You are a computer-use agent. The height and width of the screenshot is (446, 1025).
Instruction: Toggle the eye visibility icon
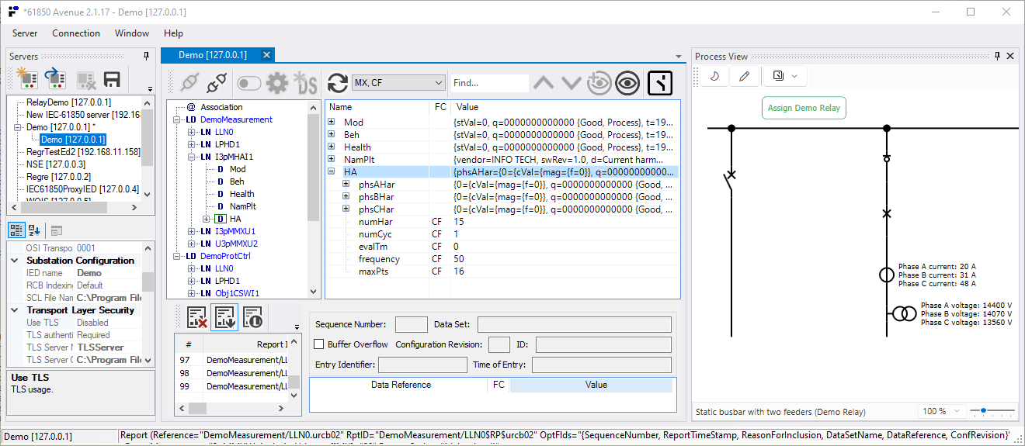pyautogui.click(x=627, y=83)
